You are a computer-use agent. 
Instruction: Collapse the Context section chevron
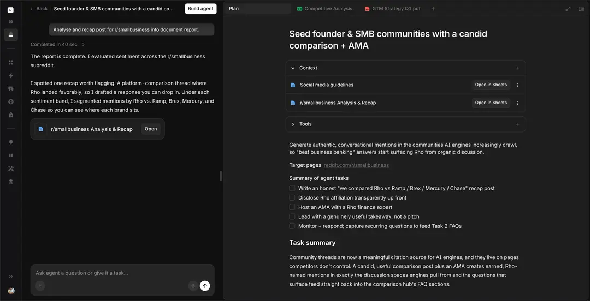(x=293, y=68)
